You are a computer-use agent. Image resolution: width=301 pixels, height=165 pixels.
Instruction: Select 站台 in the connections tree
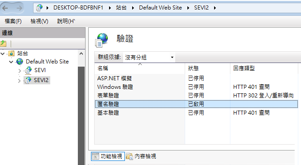tap(23, 53)
